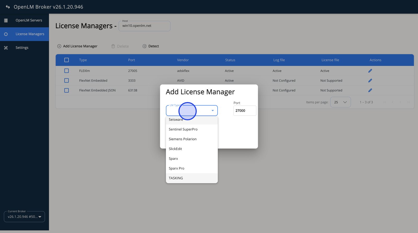Choose Siemens Polarion from the LM Type list
The height and width of the screenshot is (233, 418).
pos(192,139)
